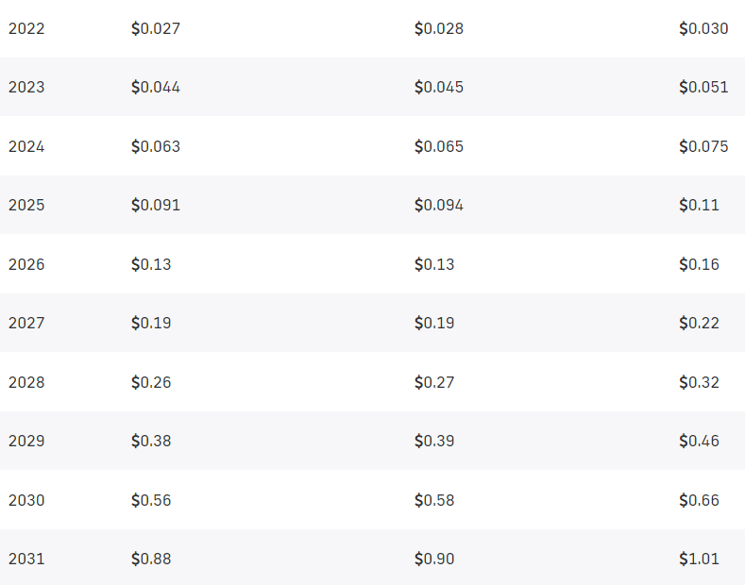Select the $1.01 maximum for 2031
Screen dimensions: 745x585
point(700,559)
